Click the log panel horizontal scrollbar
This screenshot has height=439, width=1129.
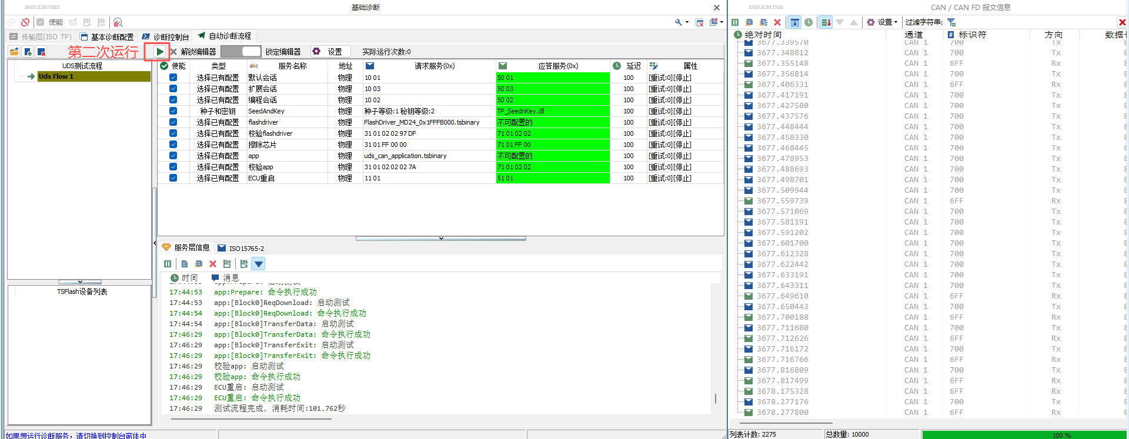click(x=251, y=419)
